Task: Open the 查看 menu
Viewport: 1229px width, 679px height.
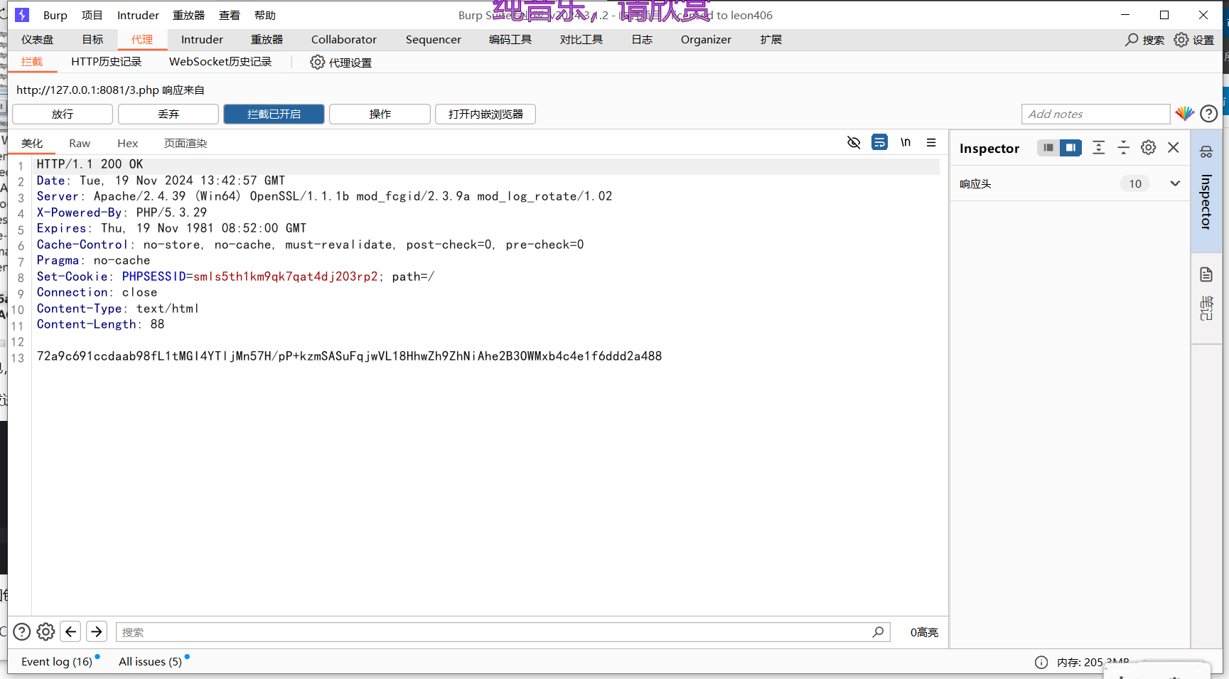Action: [230, 15]
